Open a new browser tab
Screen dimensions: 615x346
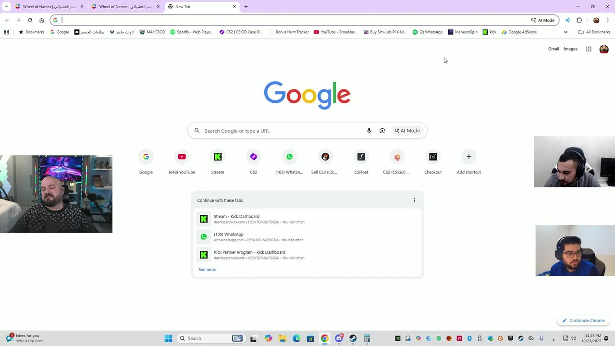[246, 7]
